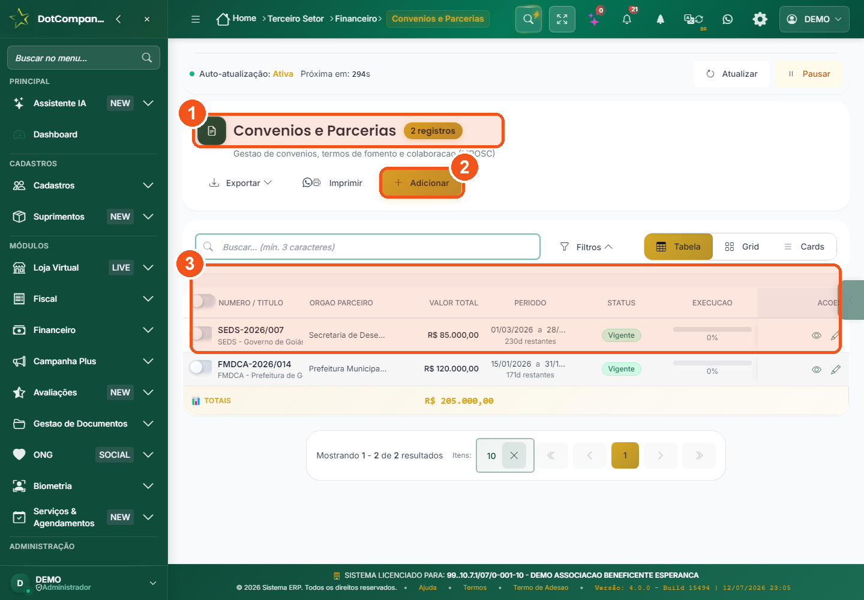Click the solid bell alerts icon
The height and width of the screenshot is (600, 864).
coord(661,19)
